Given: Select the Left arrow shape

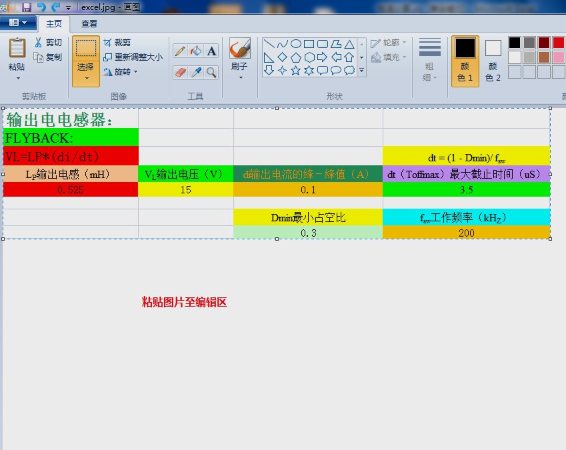Looking at the screenshot, I should click(x=336, y=57).
